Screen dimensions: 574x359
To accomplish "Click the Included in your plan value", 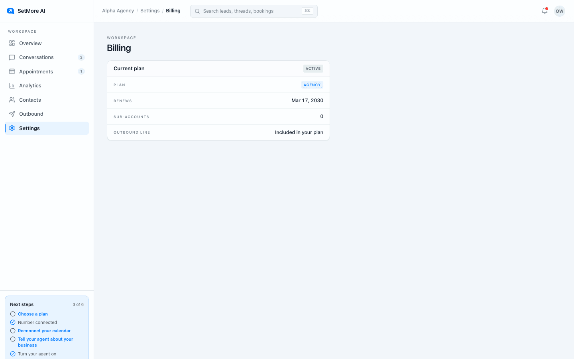I will pos(299,132).
